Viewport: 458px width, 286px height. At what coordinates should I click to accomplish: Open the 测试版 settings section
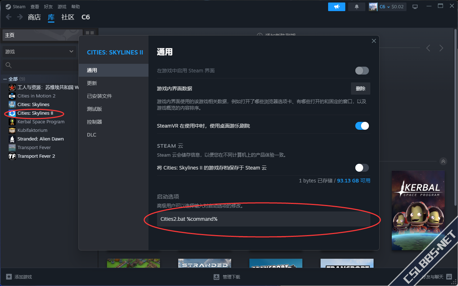pos(113,109)
